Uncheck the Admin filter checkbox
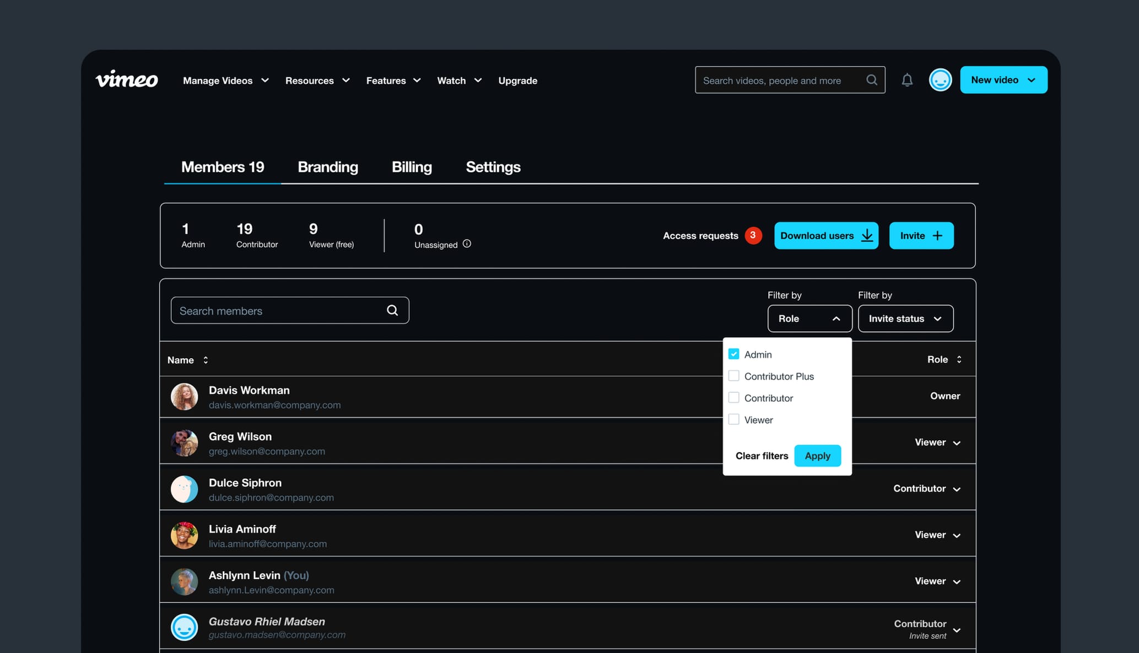Screen dimensions: 1139x653 (x=733, y=354)
